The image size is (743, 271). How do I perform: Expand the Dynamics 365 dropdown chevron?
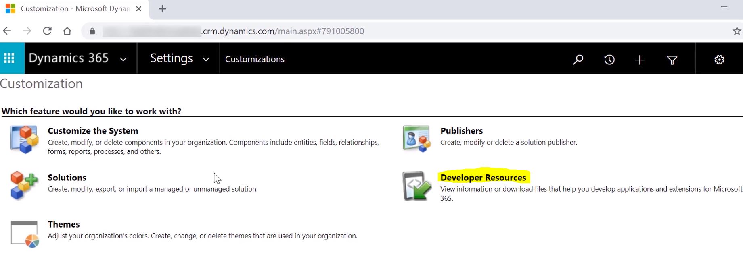[123, 59]
